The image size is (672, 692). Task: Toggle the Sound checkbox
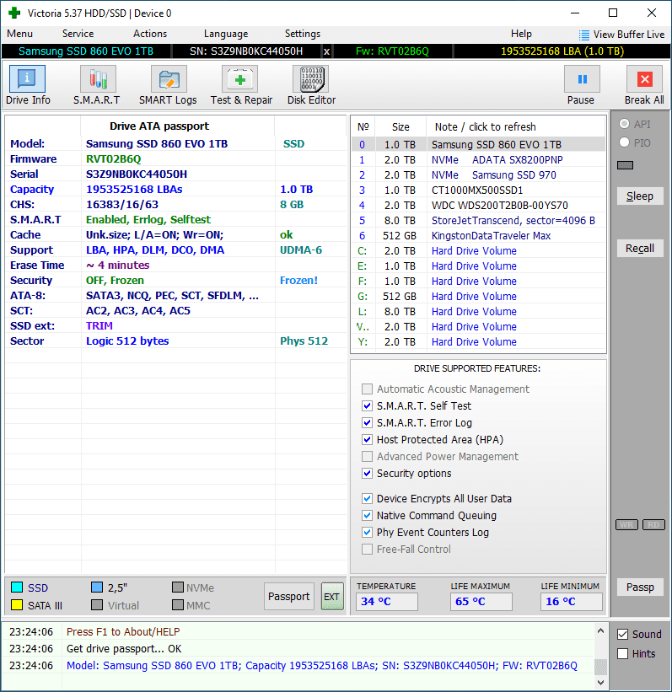tap(622, 634)
